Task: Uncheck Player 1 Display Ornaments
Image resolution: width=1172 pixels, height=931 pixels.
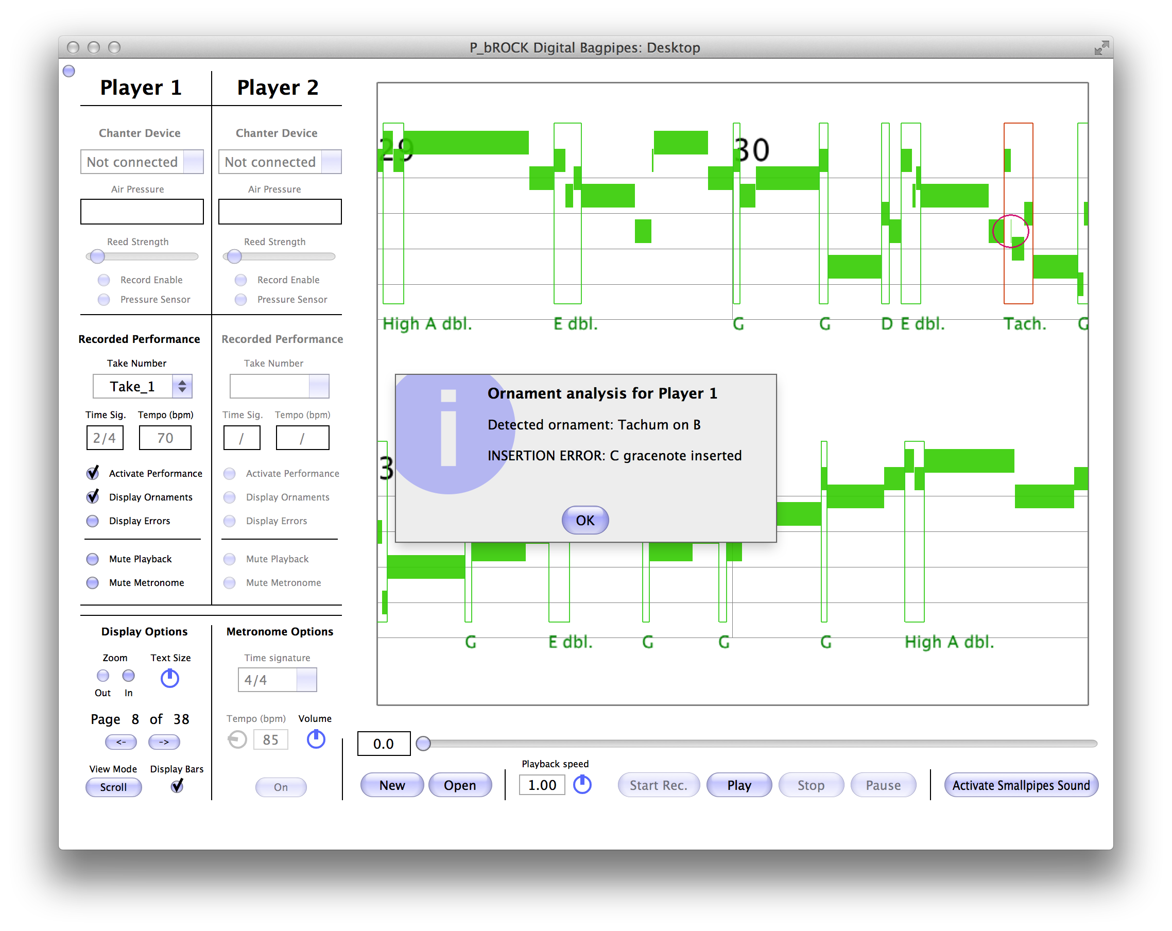Action: (93, 497)
